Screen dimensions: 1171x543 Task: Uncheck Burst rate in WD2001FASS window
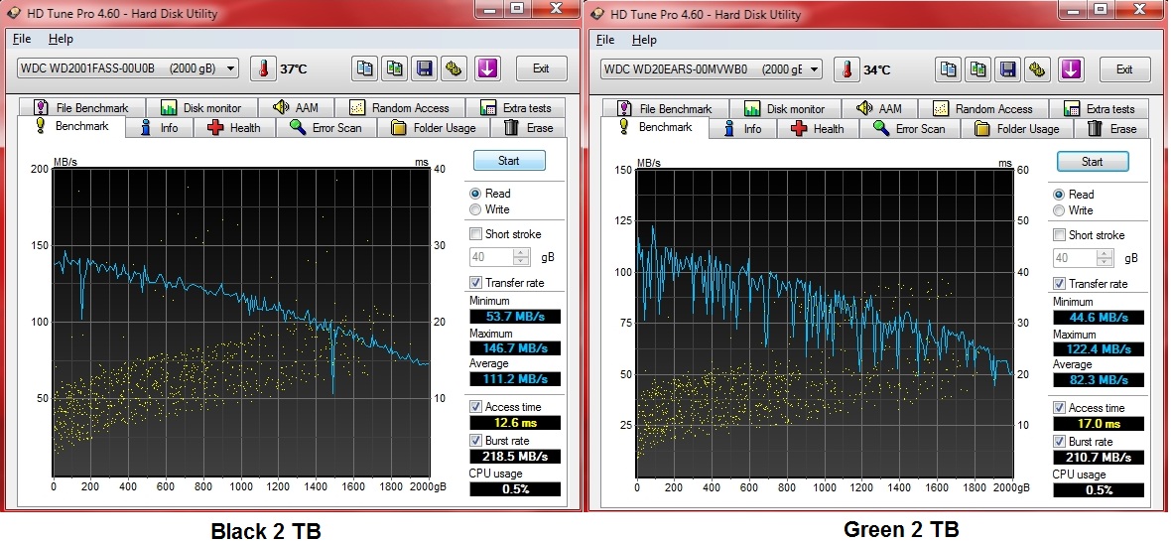pyautogui.click(x=476, y=440)
